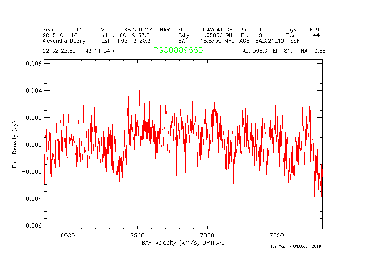
Task: Click the coordinates 02 32 22.69 text
Action: tap(59, 51)
